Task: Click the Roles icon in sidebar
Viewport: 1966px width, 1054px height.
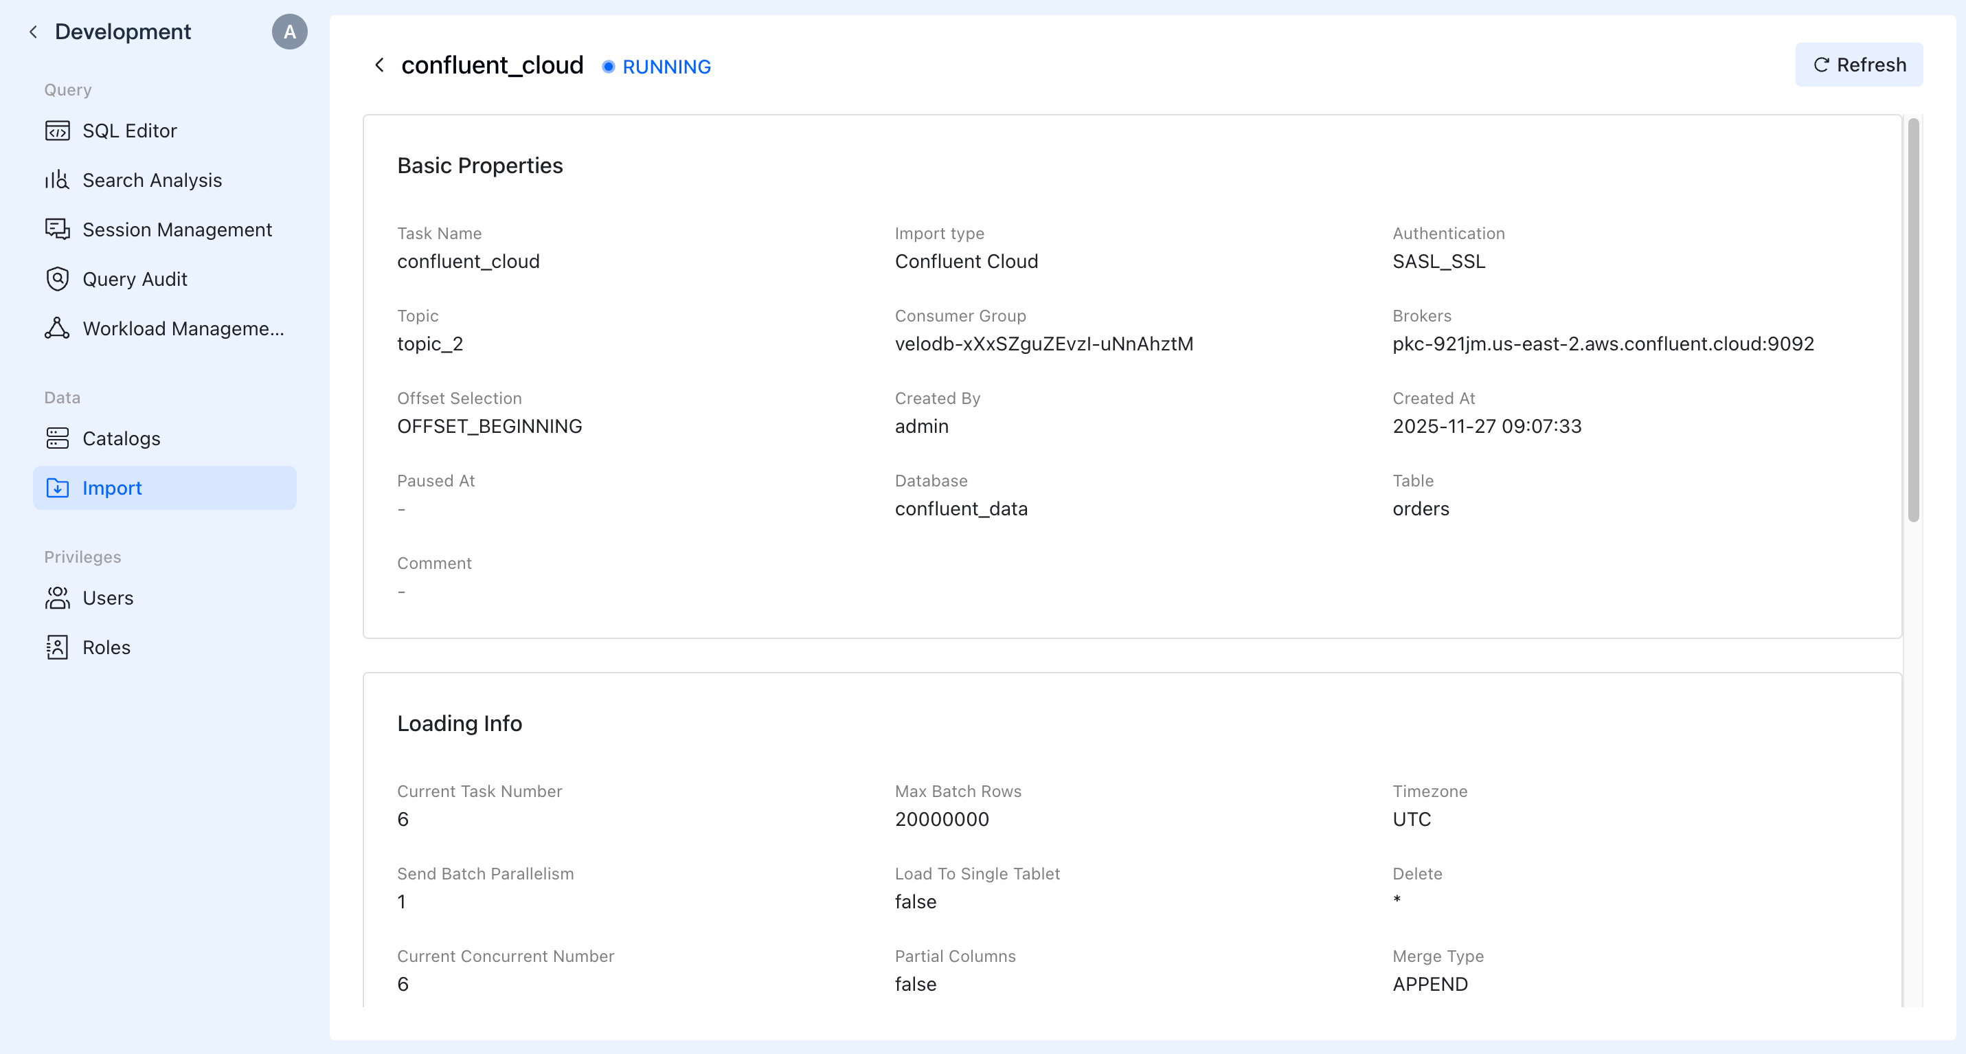Action: click(x=57, y=647)
